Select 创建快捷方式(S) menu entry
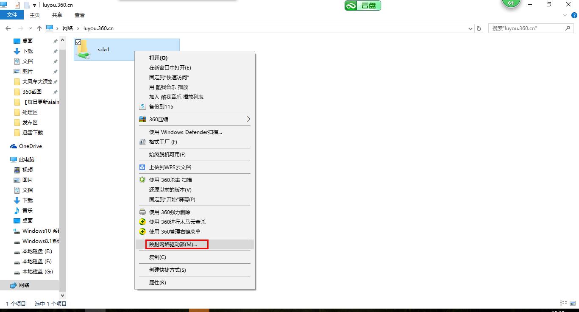579x312 pixels. coord(195,270)
